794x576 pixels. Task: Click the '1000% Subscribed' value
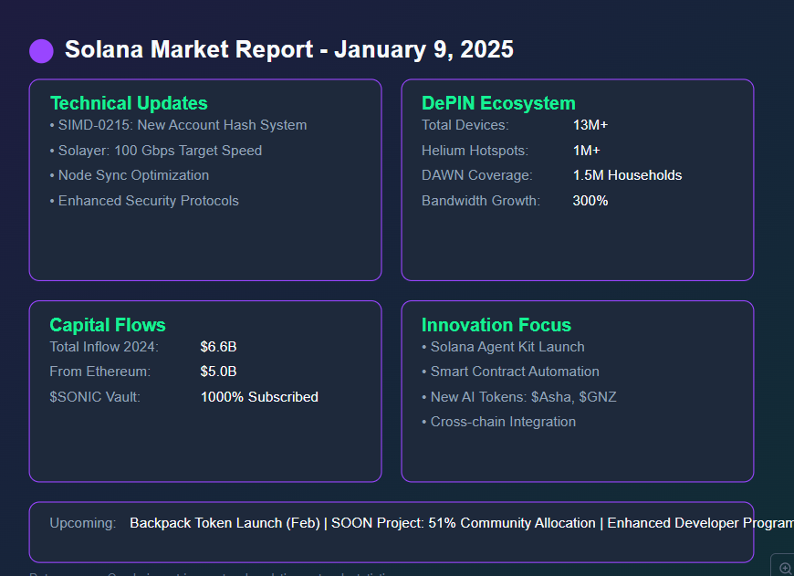tap(259, 397)
